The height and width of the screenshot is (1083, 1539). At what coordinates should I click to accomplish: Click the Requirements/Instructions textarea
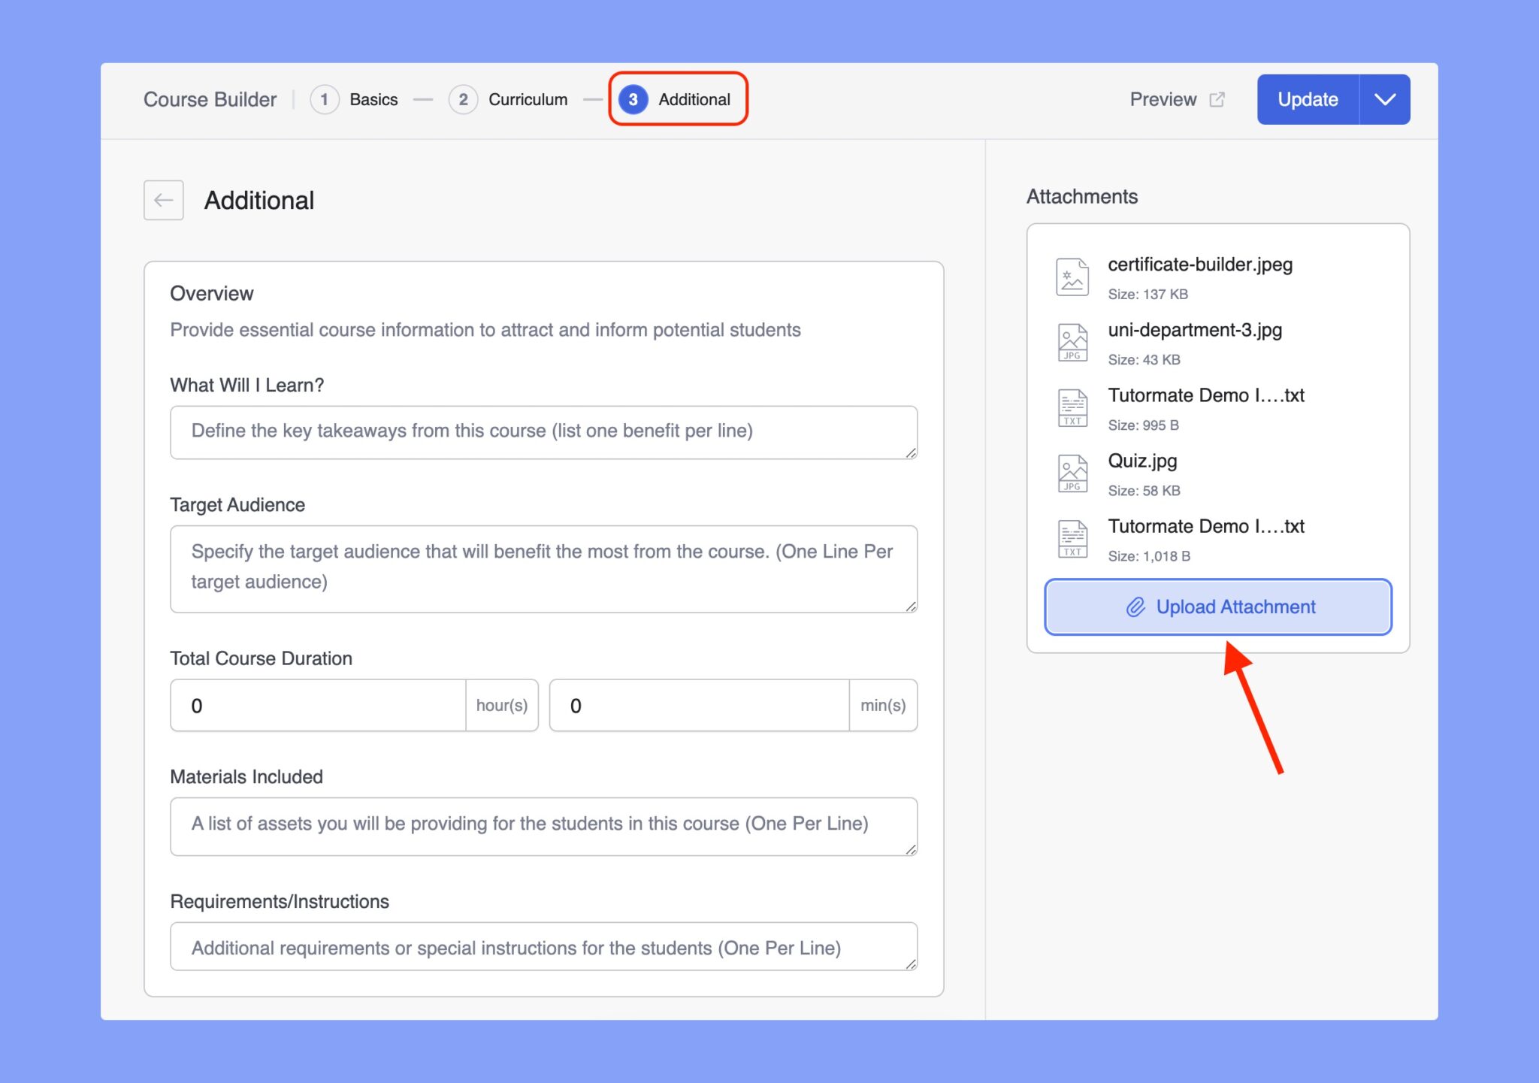543,946
